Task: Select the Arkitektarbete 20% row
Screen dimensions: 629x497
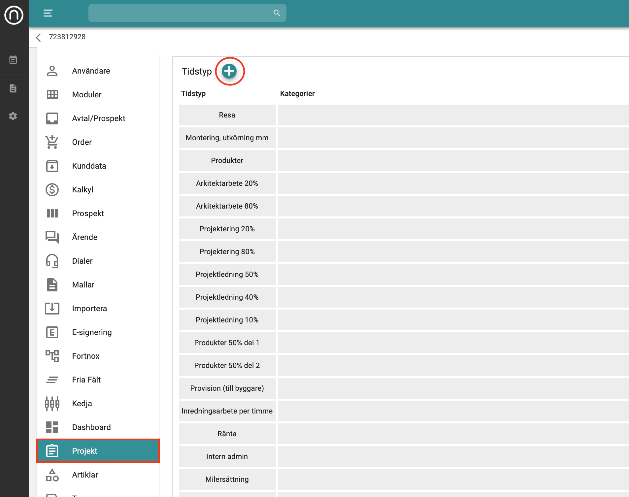Action: [x=227, y=183]
